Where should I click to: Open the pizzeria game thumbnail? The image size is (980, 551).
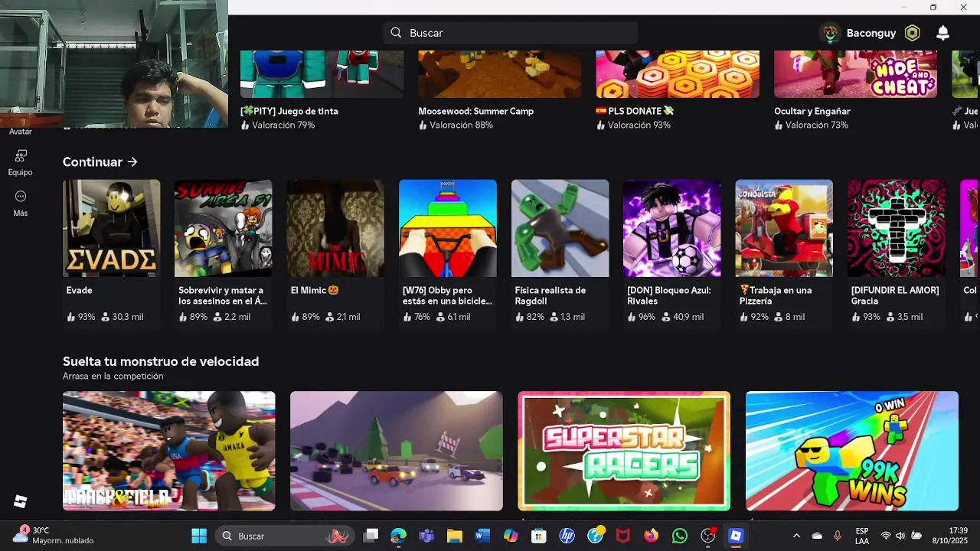[x=784, y=228]
